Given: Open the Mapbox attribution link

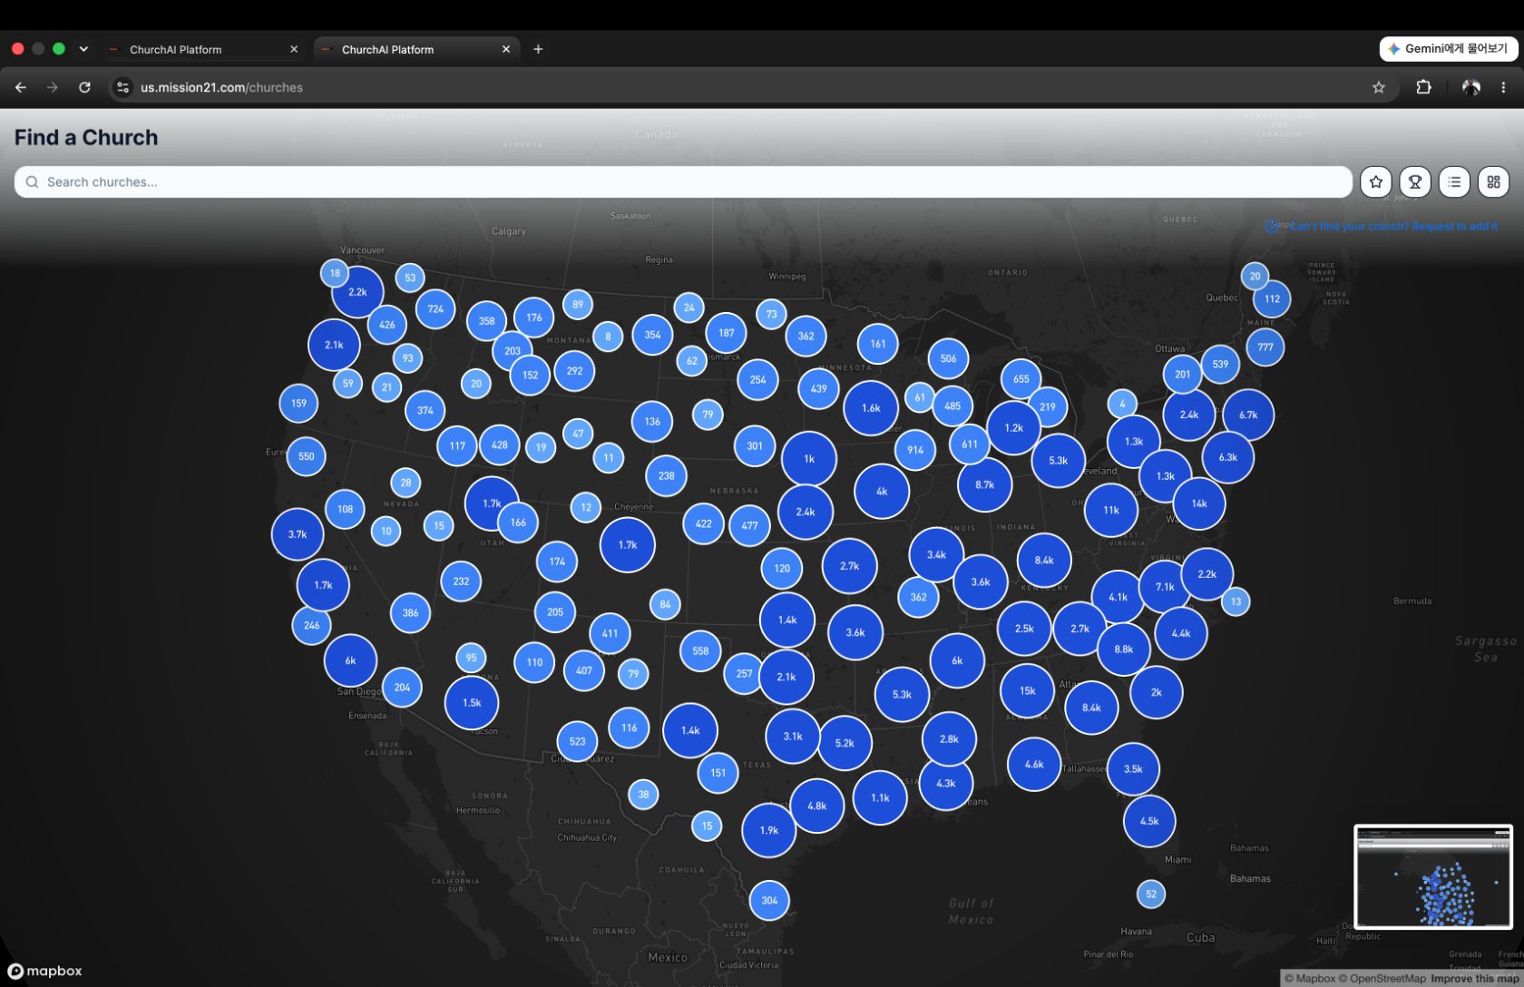Looking at the screenshot, I should coord(1310,979).
